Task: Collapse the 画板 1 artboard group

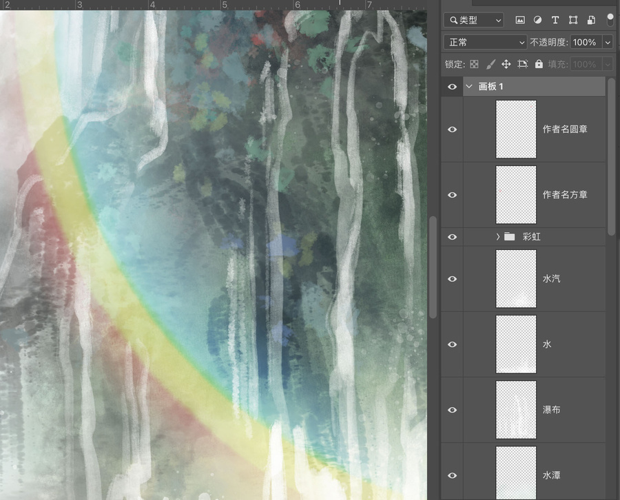Action: pos(469,86)
